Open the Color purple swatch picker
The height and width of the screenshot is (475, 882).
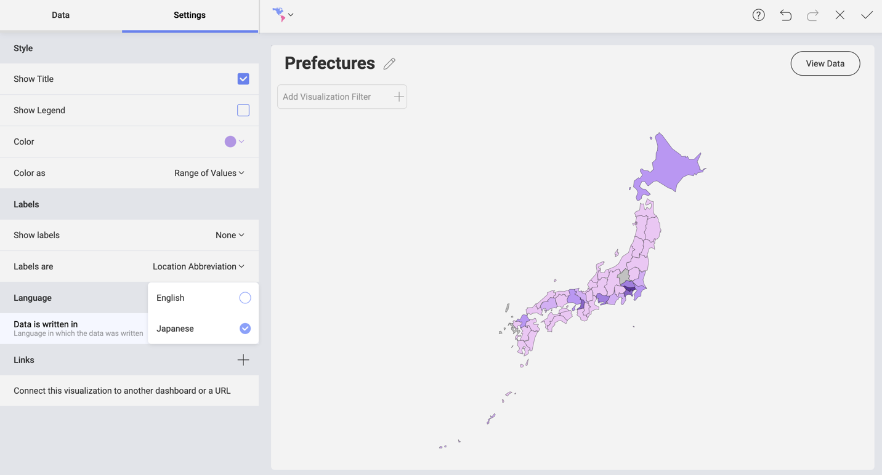click(x=234, y=142)
